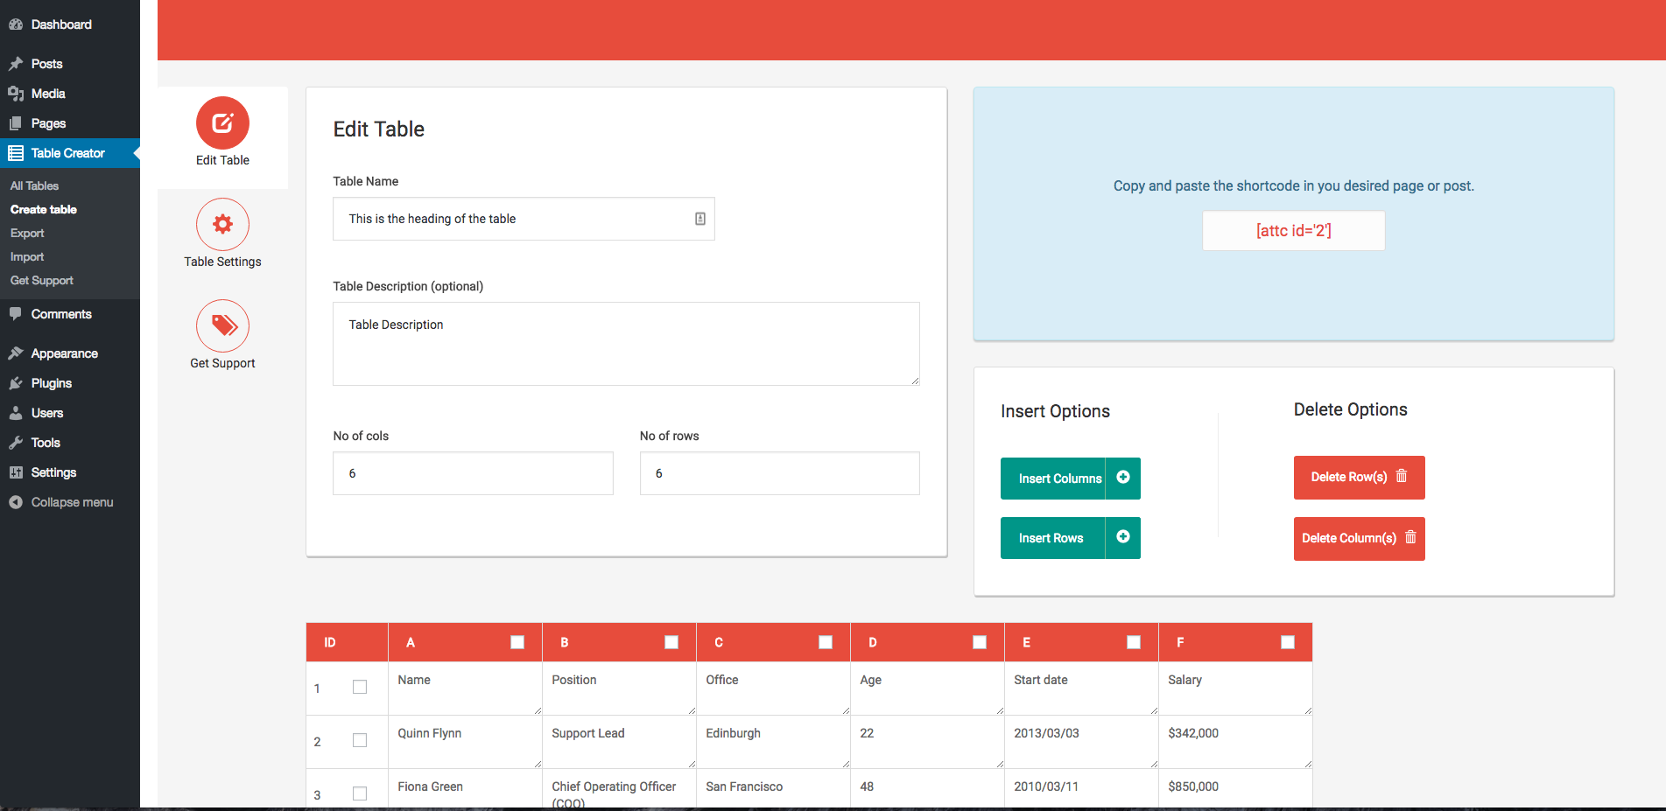Click the 'Name' cell in row 1
The height and width of the screenshot is (811, 1666).
pos(466,689)
